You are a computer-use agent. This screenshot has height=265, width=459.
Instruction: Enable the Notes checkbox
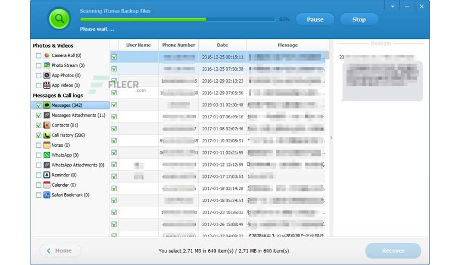38,145
